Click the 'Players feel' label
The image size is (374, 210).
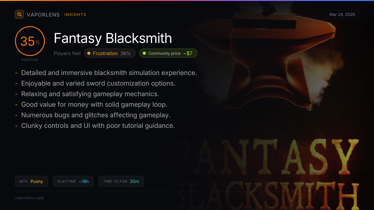coord(67,53)
